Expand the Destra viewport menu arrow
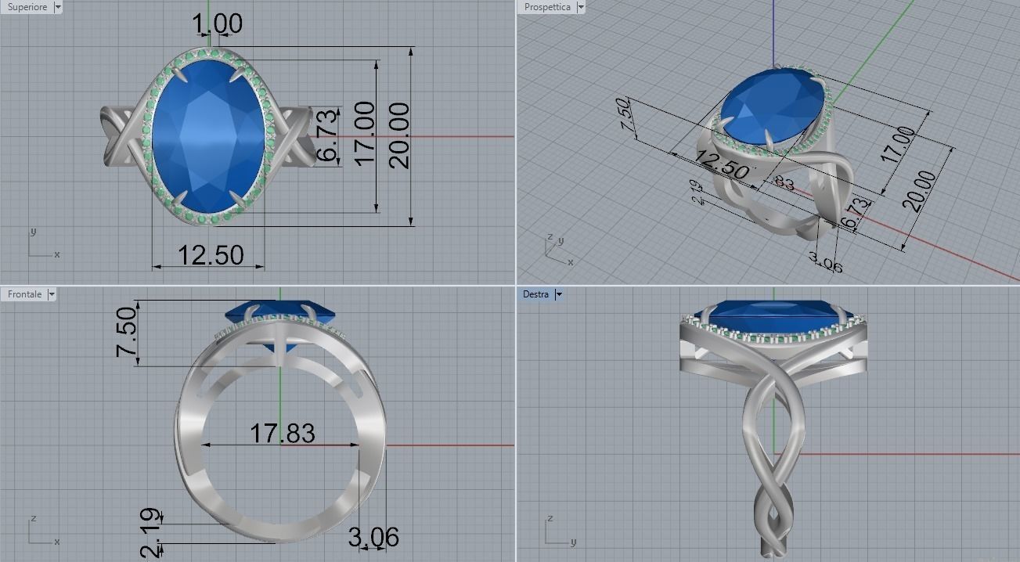 (x=558, y=294)
